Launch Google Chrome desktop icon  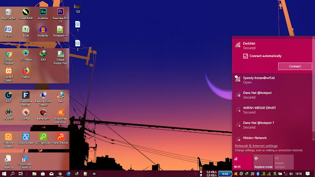click(8, 58)
